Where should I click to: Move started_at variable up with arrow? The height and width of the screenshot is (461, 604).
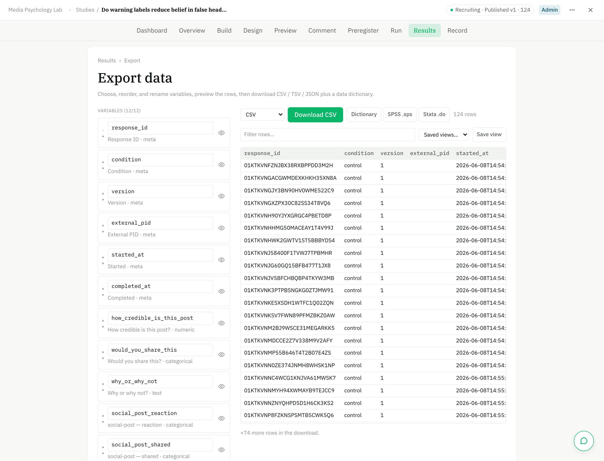pyautogui.click(x=103, y=257)
